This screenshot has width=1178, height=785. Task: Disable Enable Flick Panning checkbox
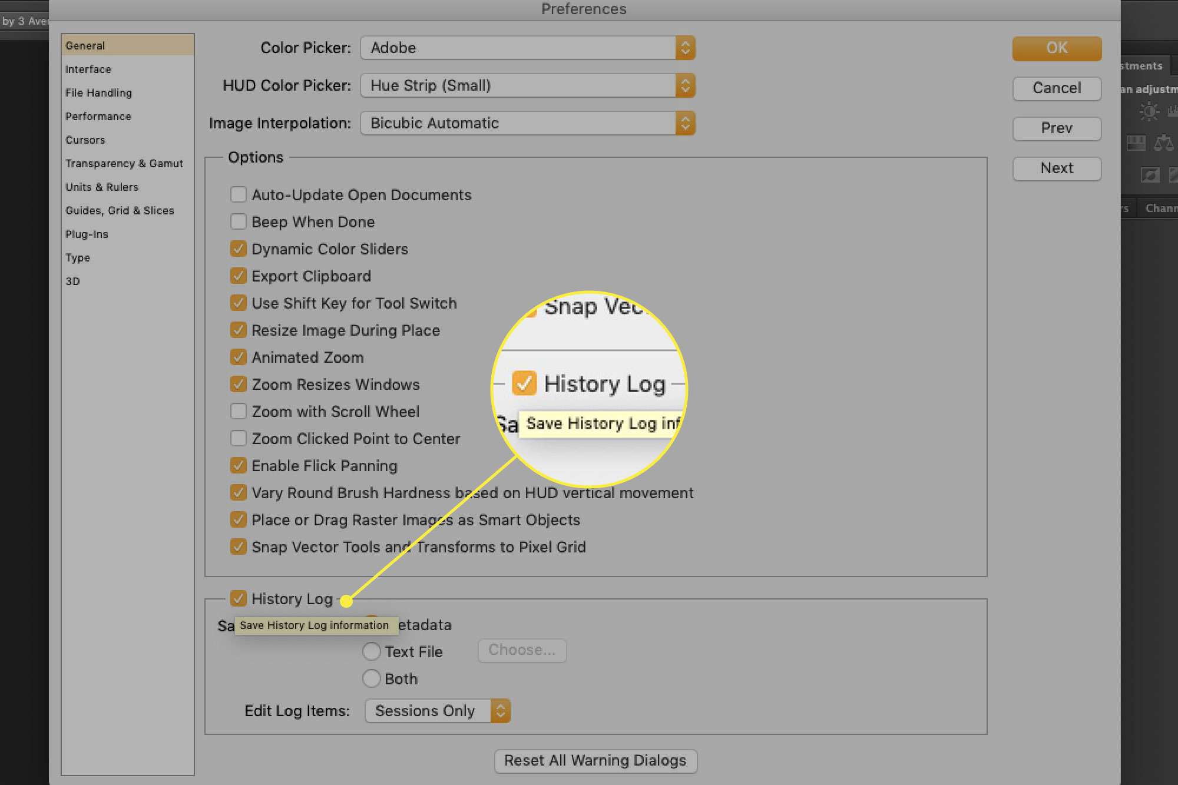(238, 465)
